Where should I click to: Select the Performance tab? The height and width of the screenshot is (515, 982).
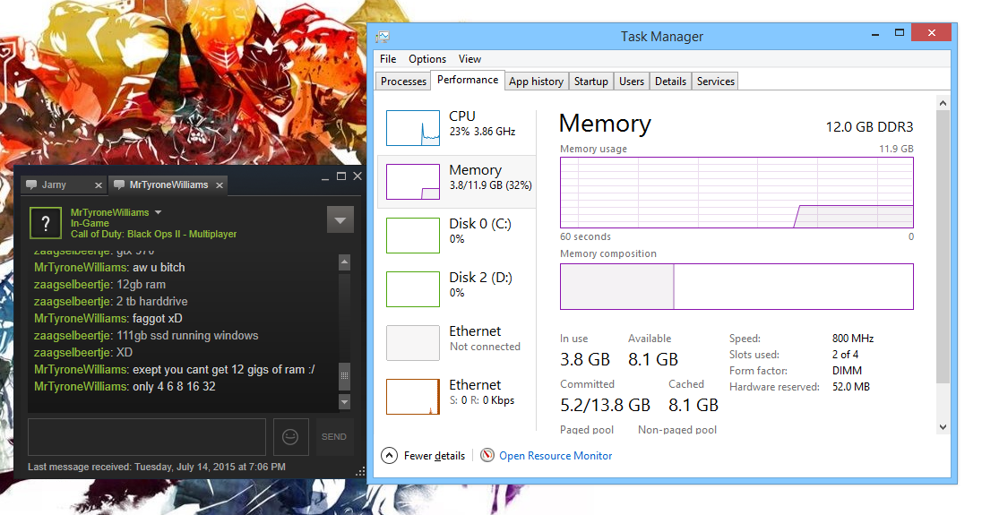[x=467, y=80]
